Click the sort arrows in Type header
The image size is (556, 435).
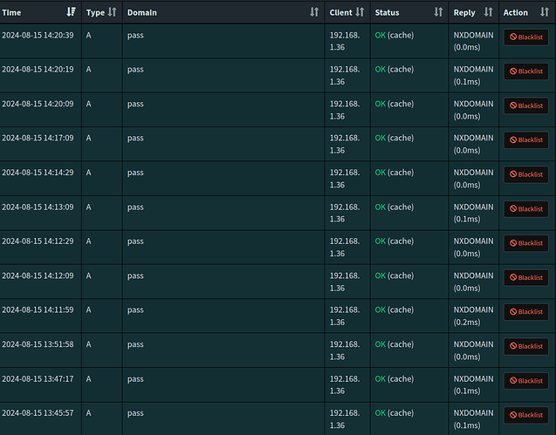(x=112, y=13)
